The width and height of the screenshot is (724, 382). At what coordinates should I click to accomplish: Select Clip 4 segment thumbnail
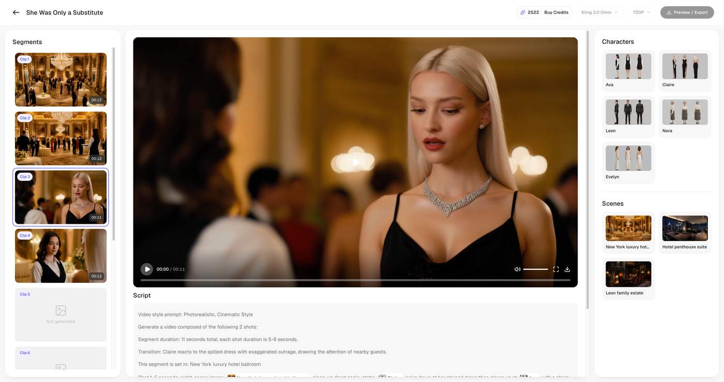pyautogui.click(x=61, y=256)
